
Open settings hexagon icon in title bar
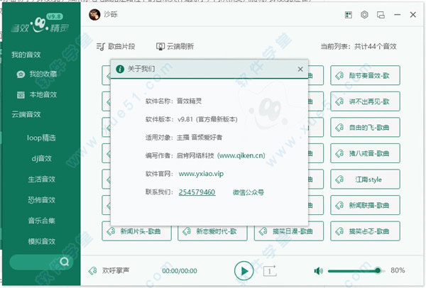364,15
